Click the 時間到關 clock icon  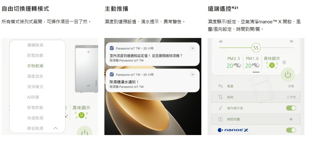tap(220, 119)
